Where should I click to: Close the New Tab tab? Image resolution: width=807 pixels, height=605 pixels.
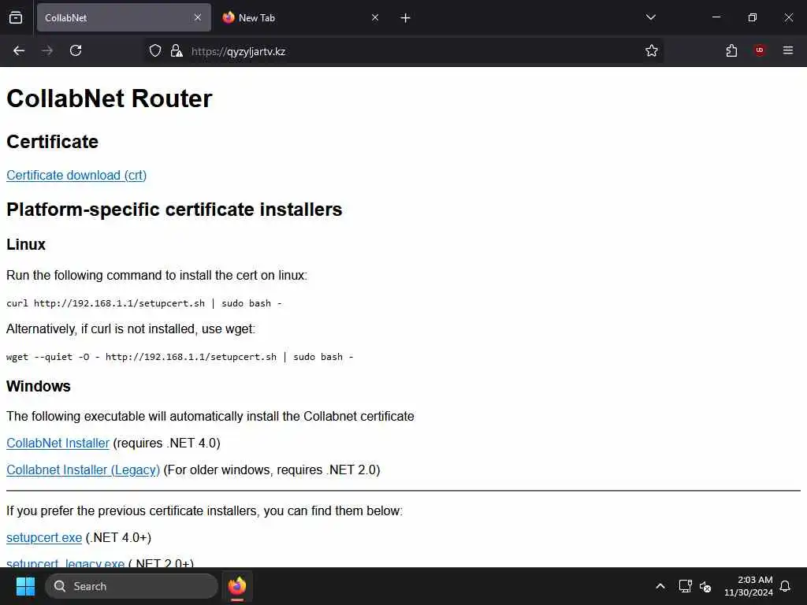pyautogui.click(x=375, y=17)
